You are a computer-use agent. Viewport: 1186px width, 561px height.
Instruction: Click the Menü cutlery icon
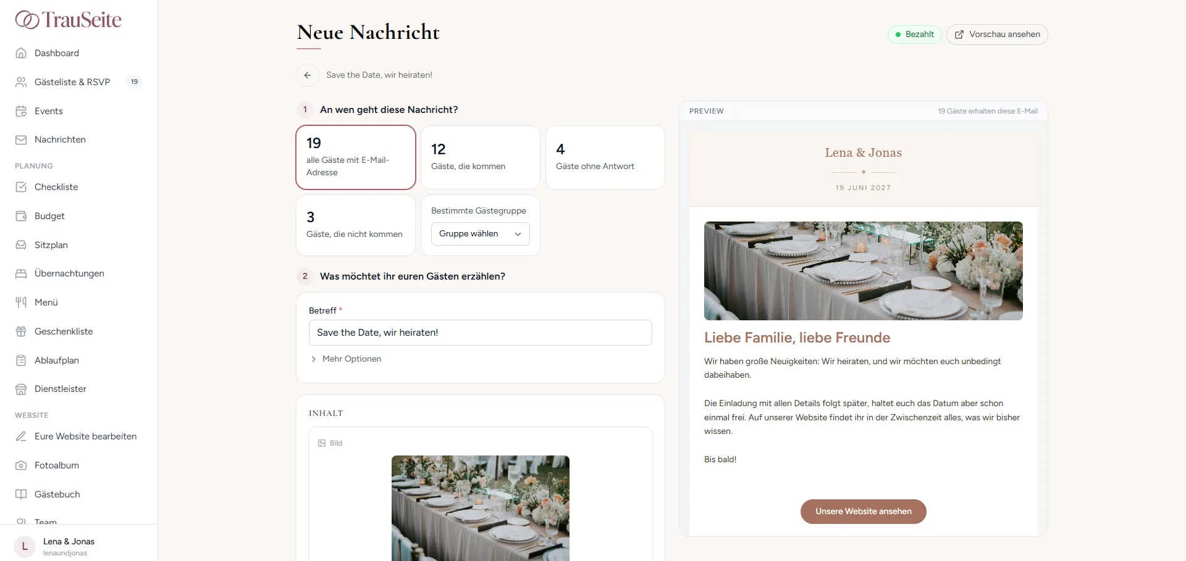pos(21,302)
